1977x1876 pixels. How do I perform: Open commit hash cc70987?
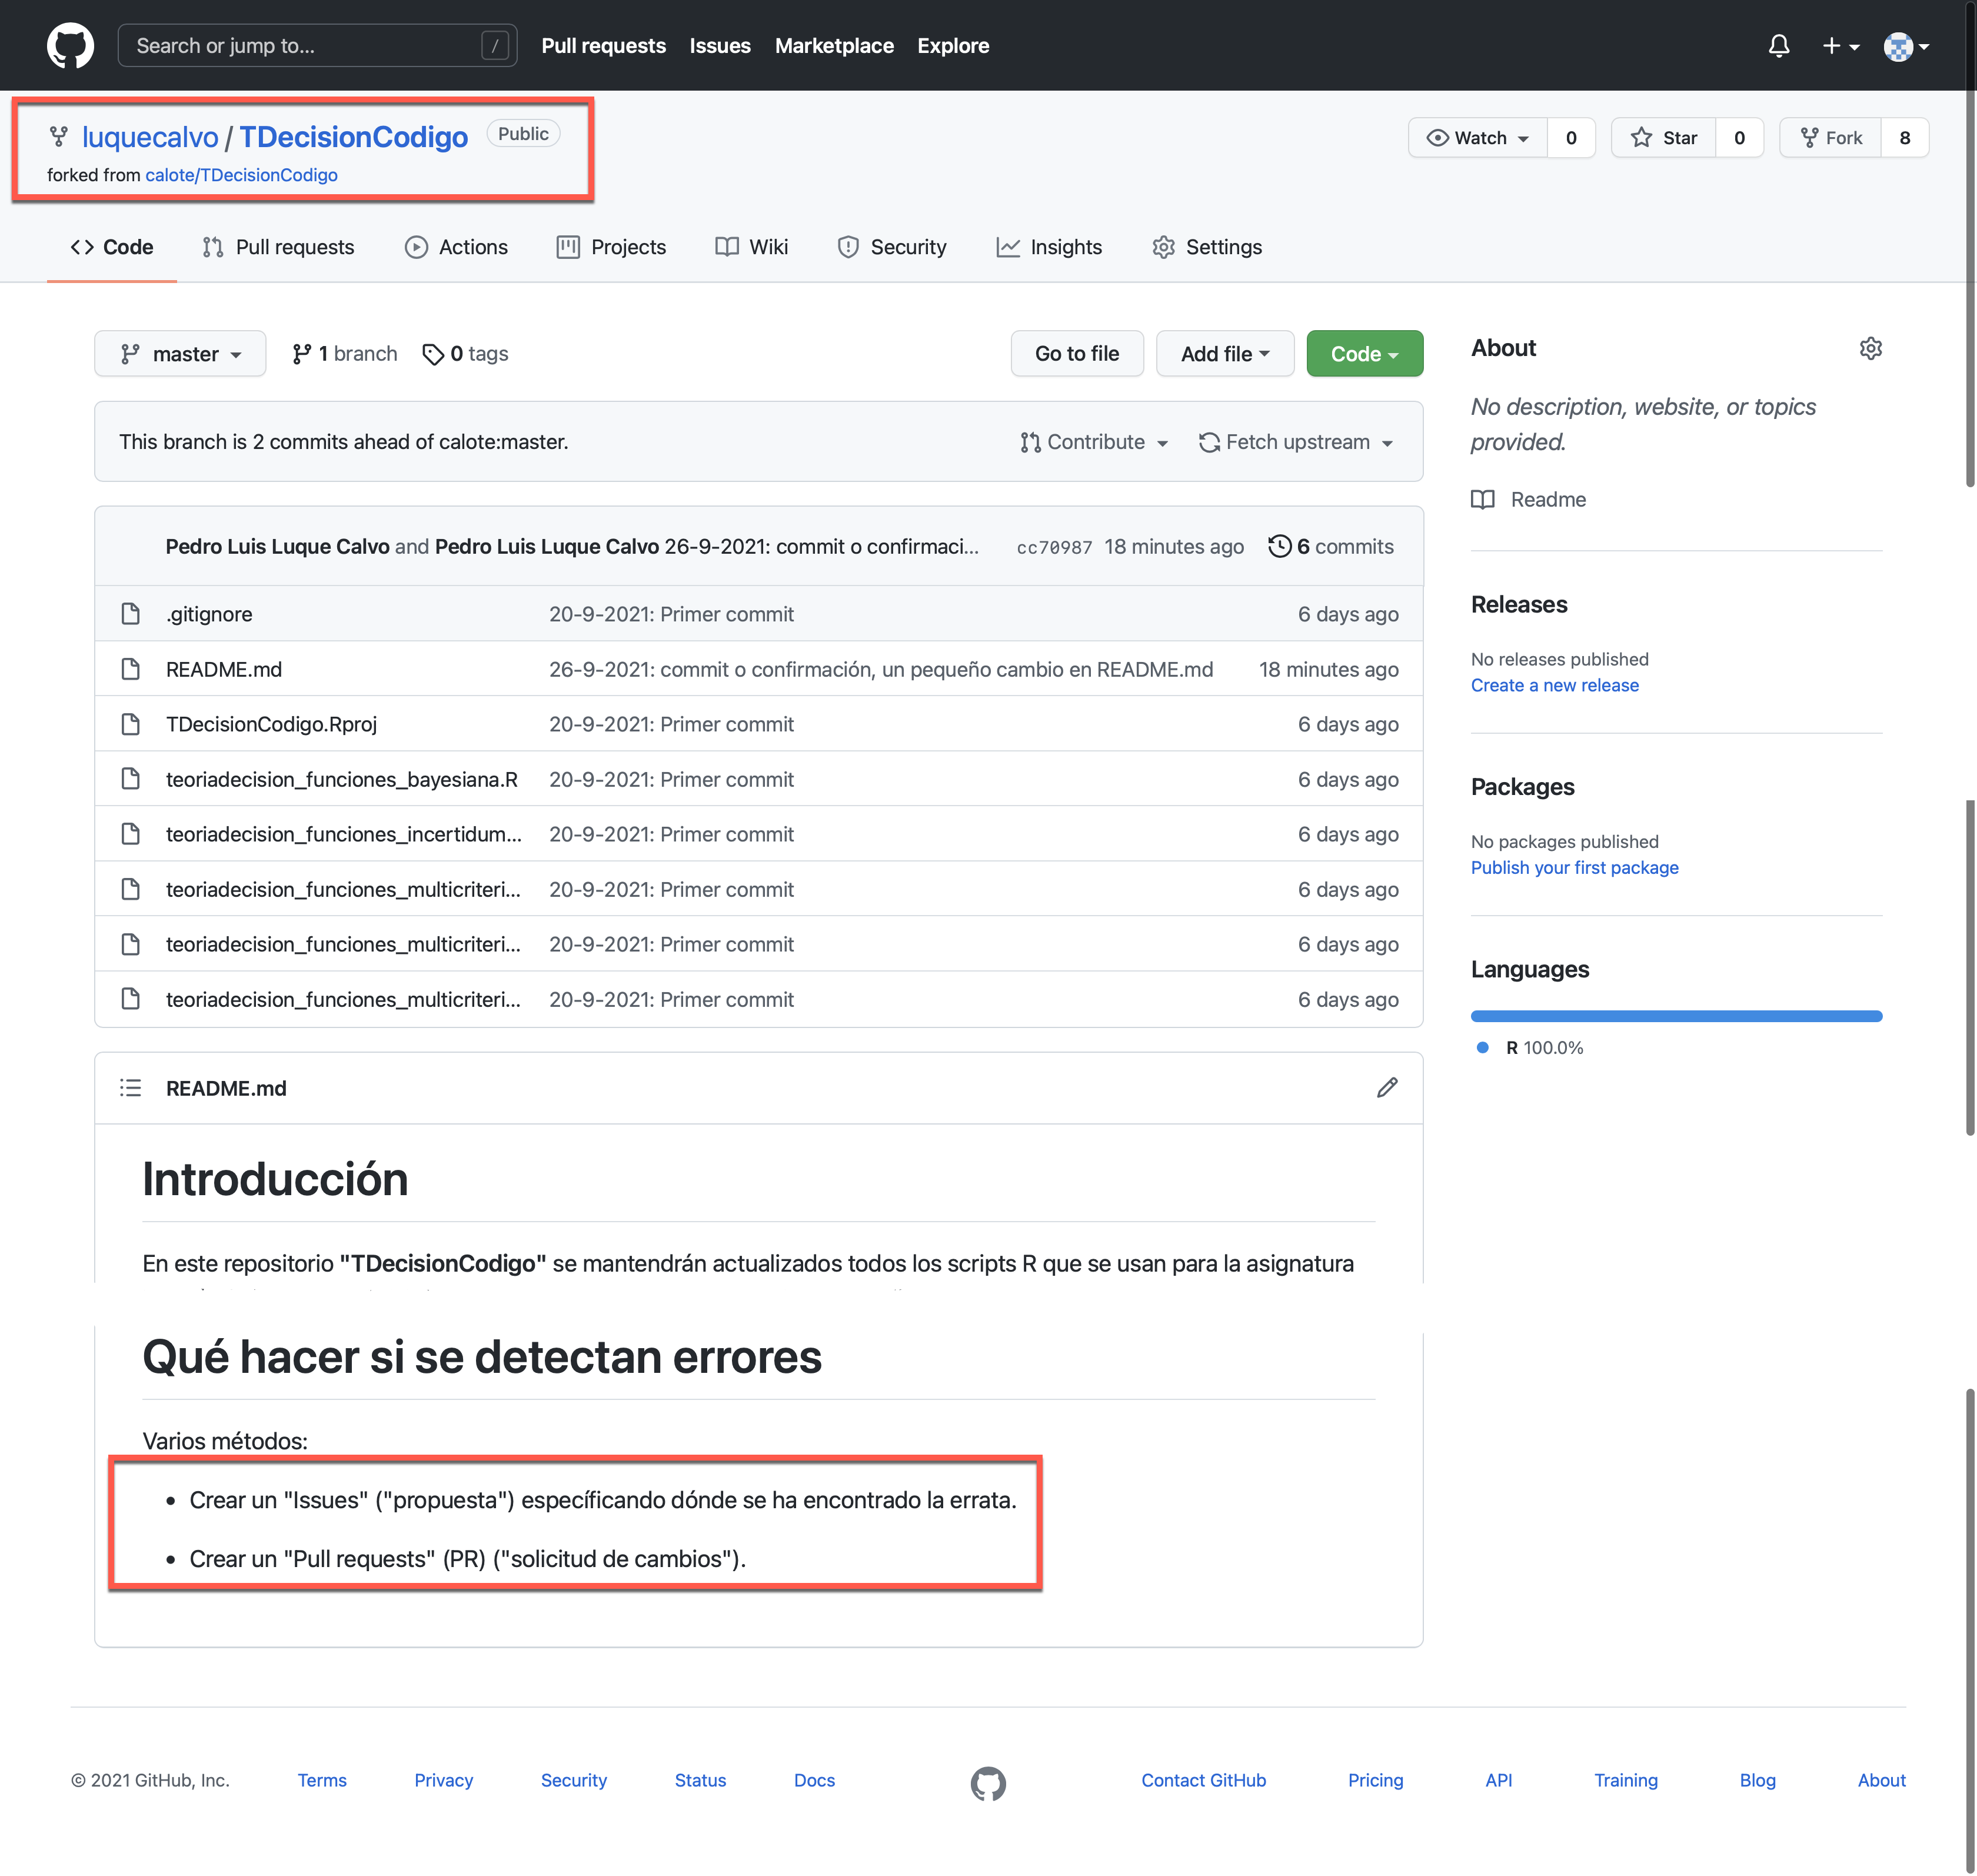1054,547
